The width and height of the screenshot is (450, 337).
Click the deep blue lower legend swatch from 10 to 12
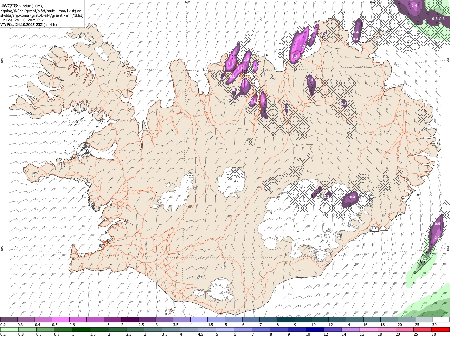[x=315, y=329]
